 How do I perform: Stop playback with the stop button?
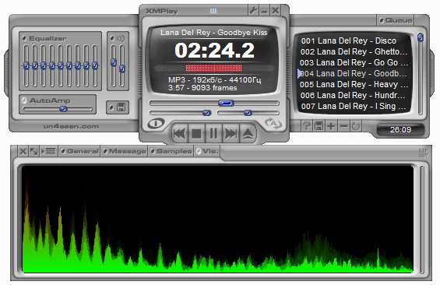(196, 133)
